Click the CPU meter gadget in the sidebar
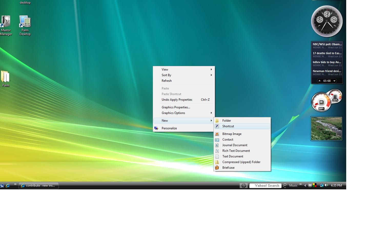 point(322,102)
